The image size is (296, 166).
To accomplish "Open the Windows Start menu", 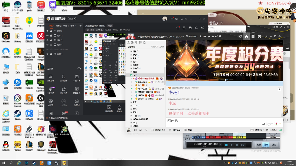I will pyautogui.click(x=4, y=163).
